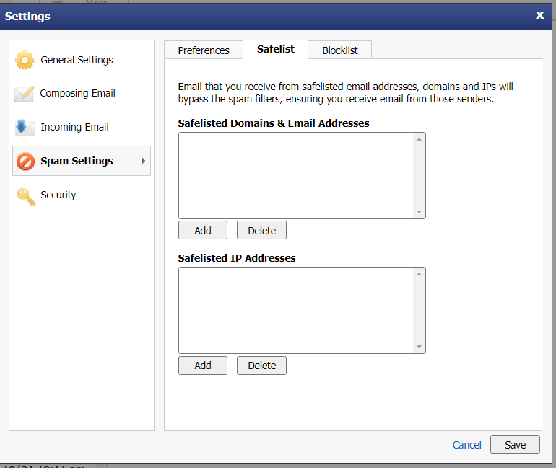Click down arrow of IP addresses scrollbar
The height and width of the screenshot is (468, 556).
[419, 347]
